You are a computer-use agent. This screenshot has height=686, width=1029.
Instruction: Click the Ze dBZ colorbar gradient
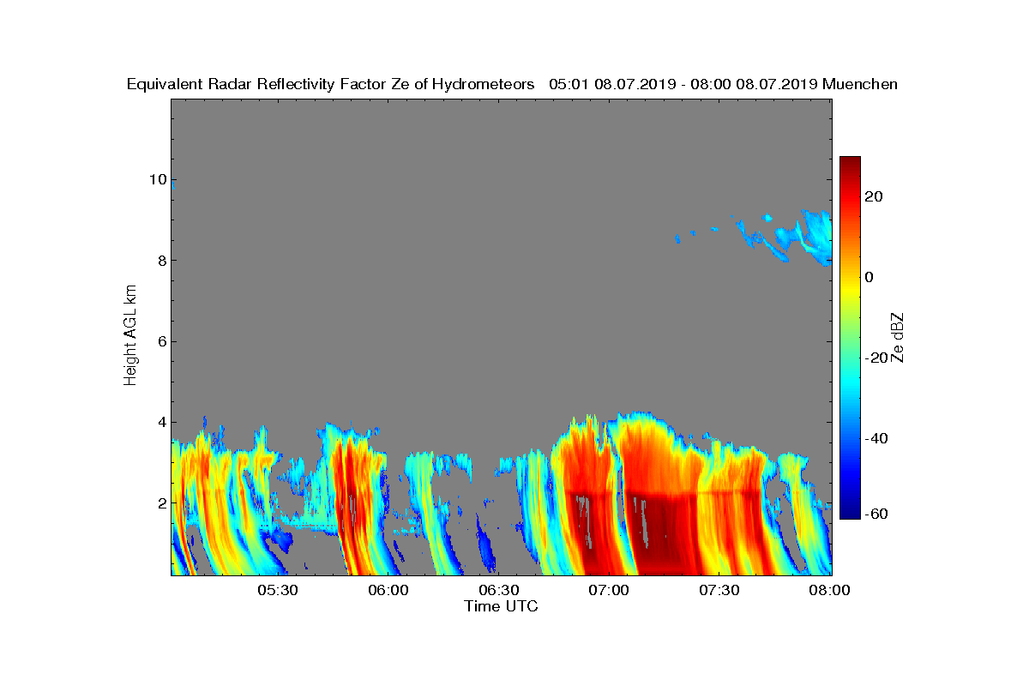(x=850, y=338)
